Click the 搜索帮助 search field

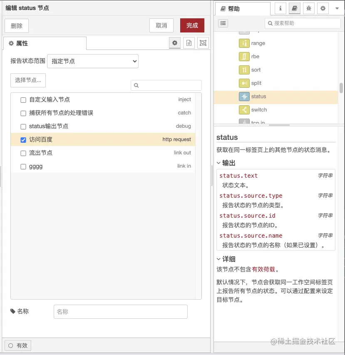(303, 23)
